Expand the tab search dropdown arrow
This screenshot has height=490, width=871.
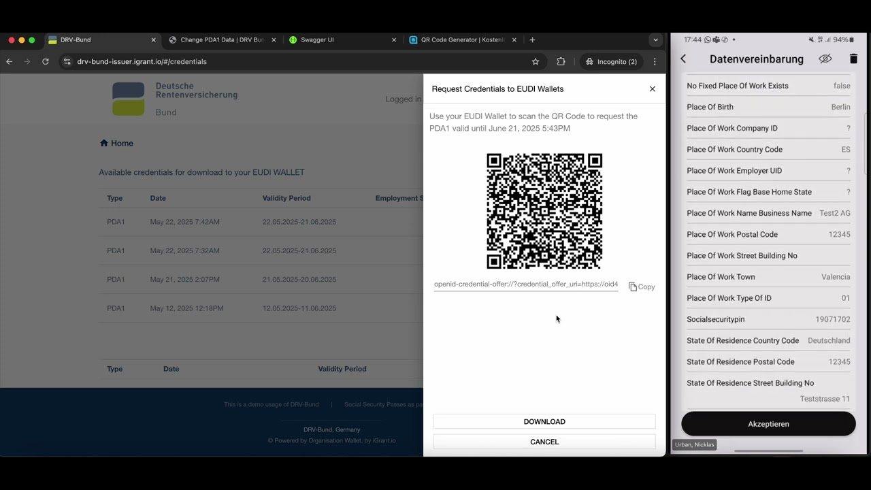pos(655,40)
